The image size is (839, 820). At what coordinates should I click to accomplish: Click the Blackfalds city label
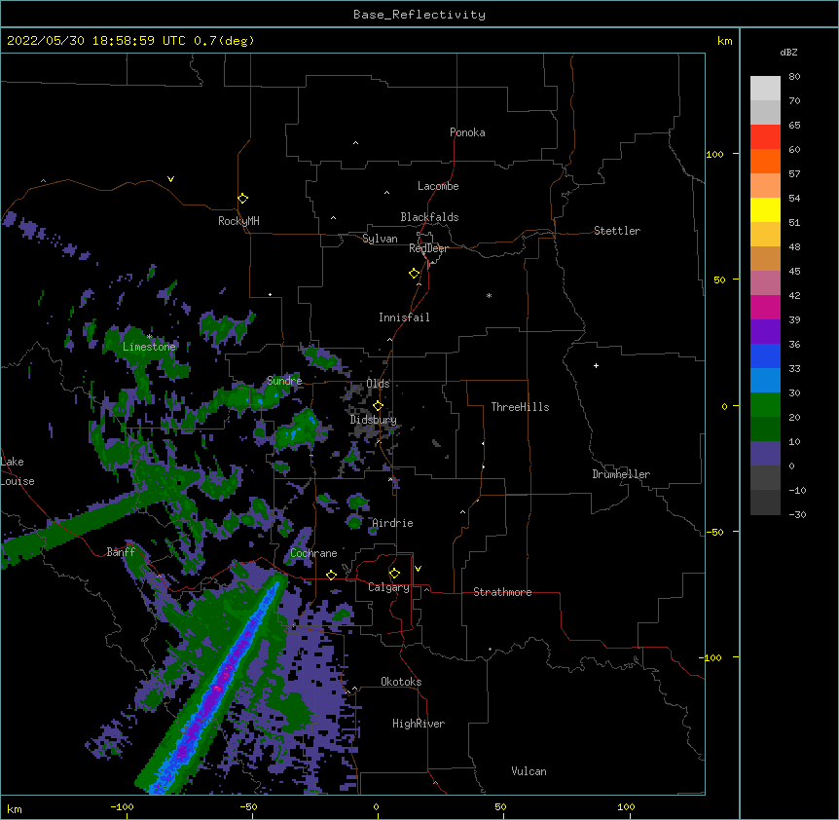coord(429,217)
